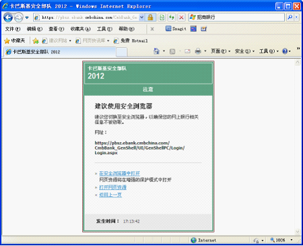Open the 文件 (File) menu
Screen dimensions: 303x246
(13, 29)
